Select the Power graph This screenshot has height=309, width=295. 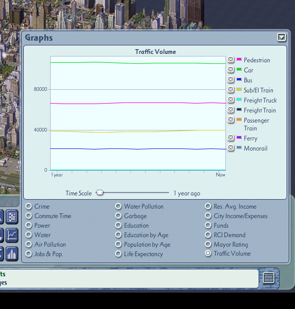(28, 225)
